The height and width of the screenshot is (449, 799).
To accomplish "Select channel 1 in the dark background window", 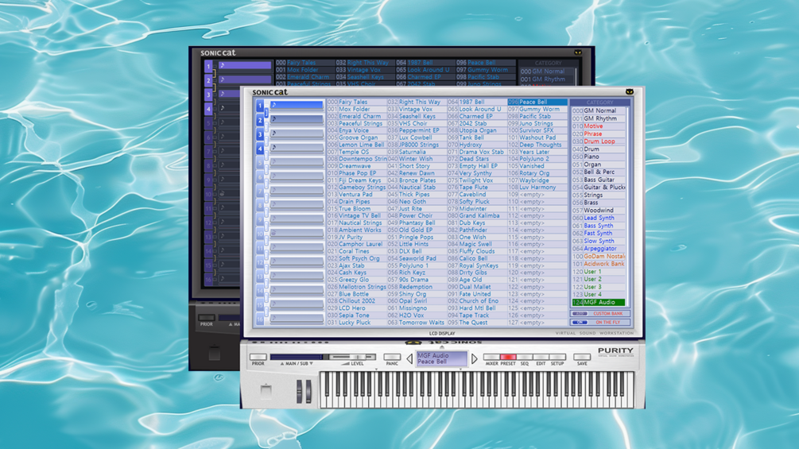I will [208, 66].
